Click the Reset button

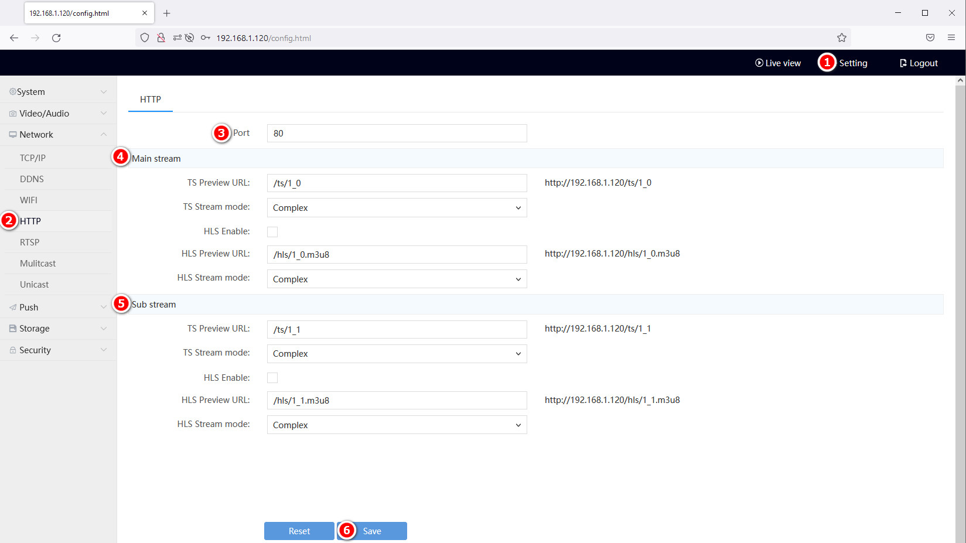(x=299, y=531)
